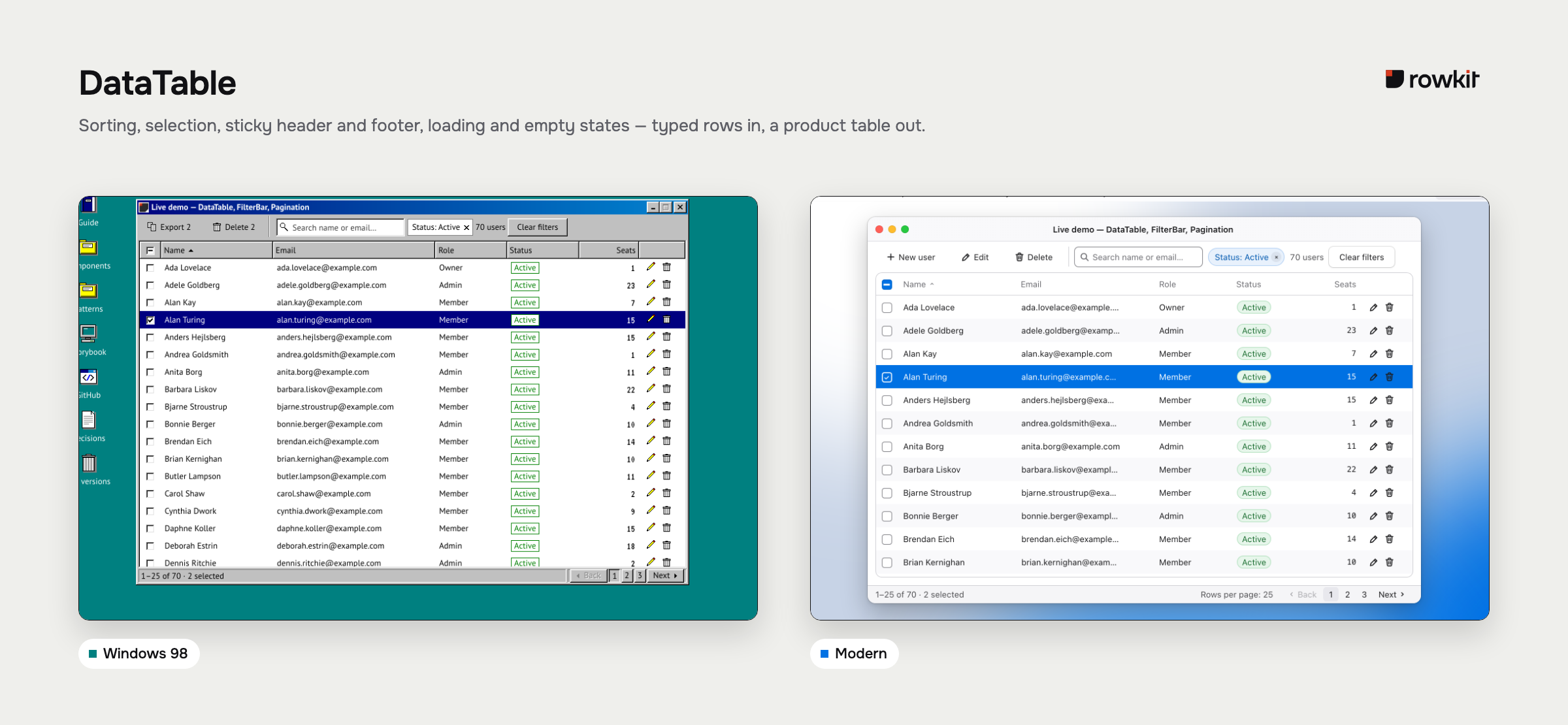Open the GitHub desktop icon
Image resolution: width=1568 pixels, height=725 pixels.
[x=88, y=383]
